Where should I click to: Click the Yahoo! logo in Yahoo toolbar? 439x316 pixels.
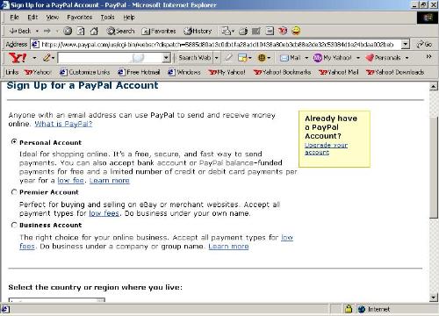coord(18,58)
